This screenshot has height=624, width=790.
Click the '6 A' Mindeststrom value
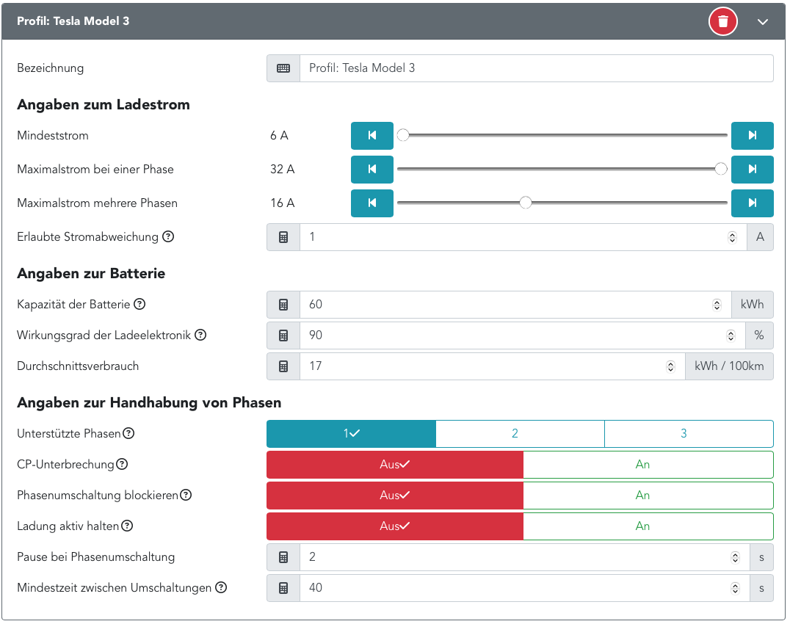point(279,136)
